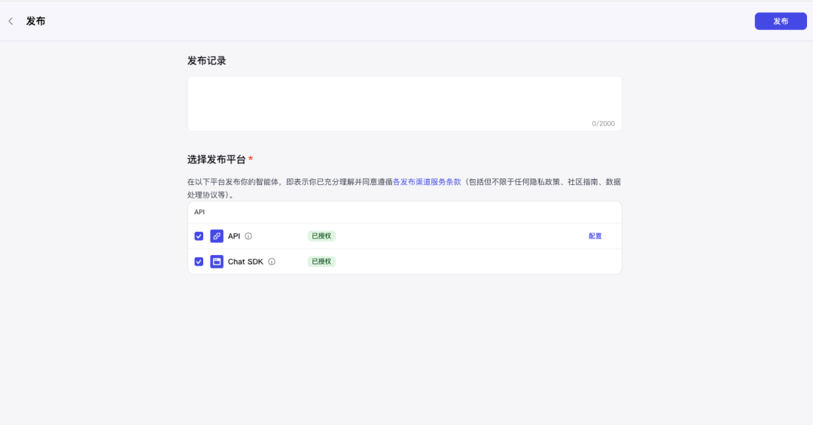Screen dimensions: 813x425
Task: Click the blue 发布 publish button
Action: pyautogui.click(x=781, y=21)
